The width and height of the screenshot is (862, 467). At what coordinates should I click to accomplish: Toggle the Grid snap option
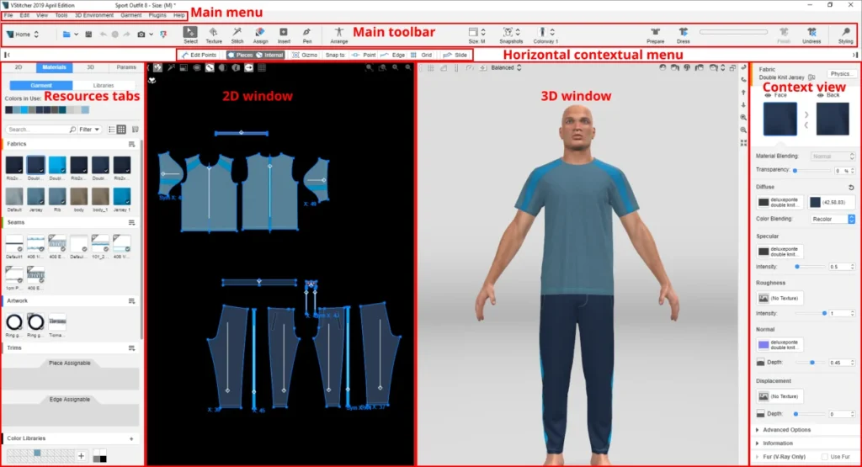coord(422,55)
